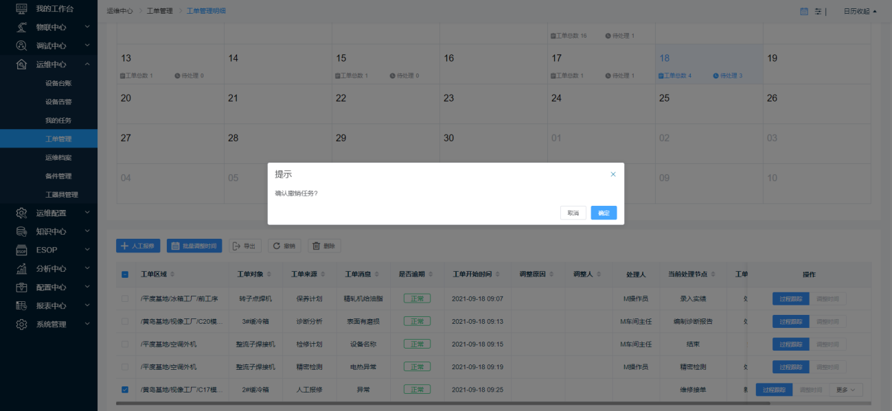Open the 更多 dropdown in the last row

coord(845,390)
